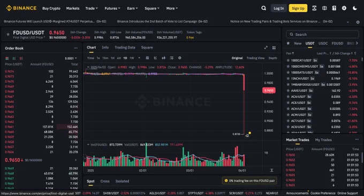Open the Depth chart view

[273, 58]
